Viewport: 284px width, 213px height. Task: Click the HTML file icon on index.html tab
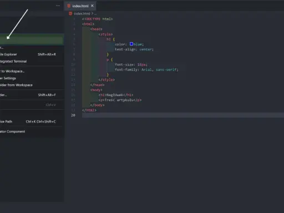[x=69, y=6]
